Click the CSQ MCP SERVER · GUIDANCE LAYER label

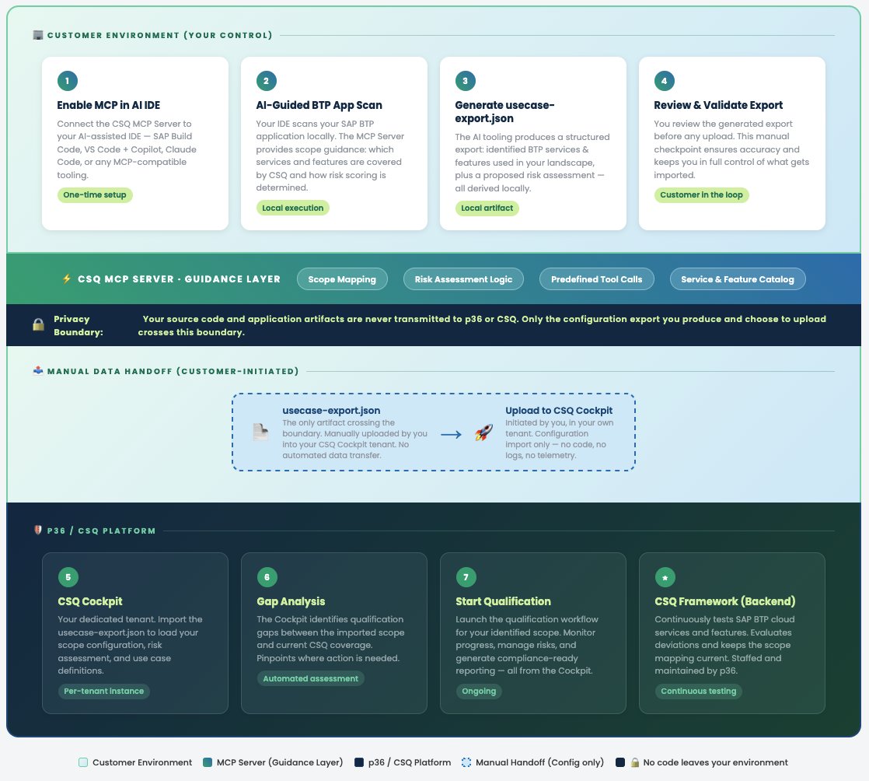pyautogui.click(x=179, y=279)
